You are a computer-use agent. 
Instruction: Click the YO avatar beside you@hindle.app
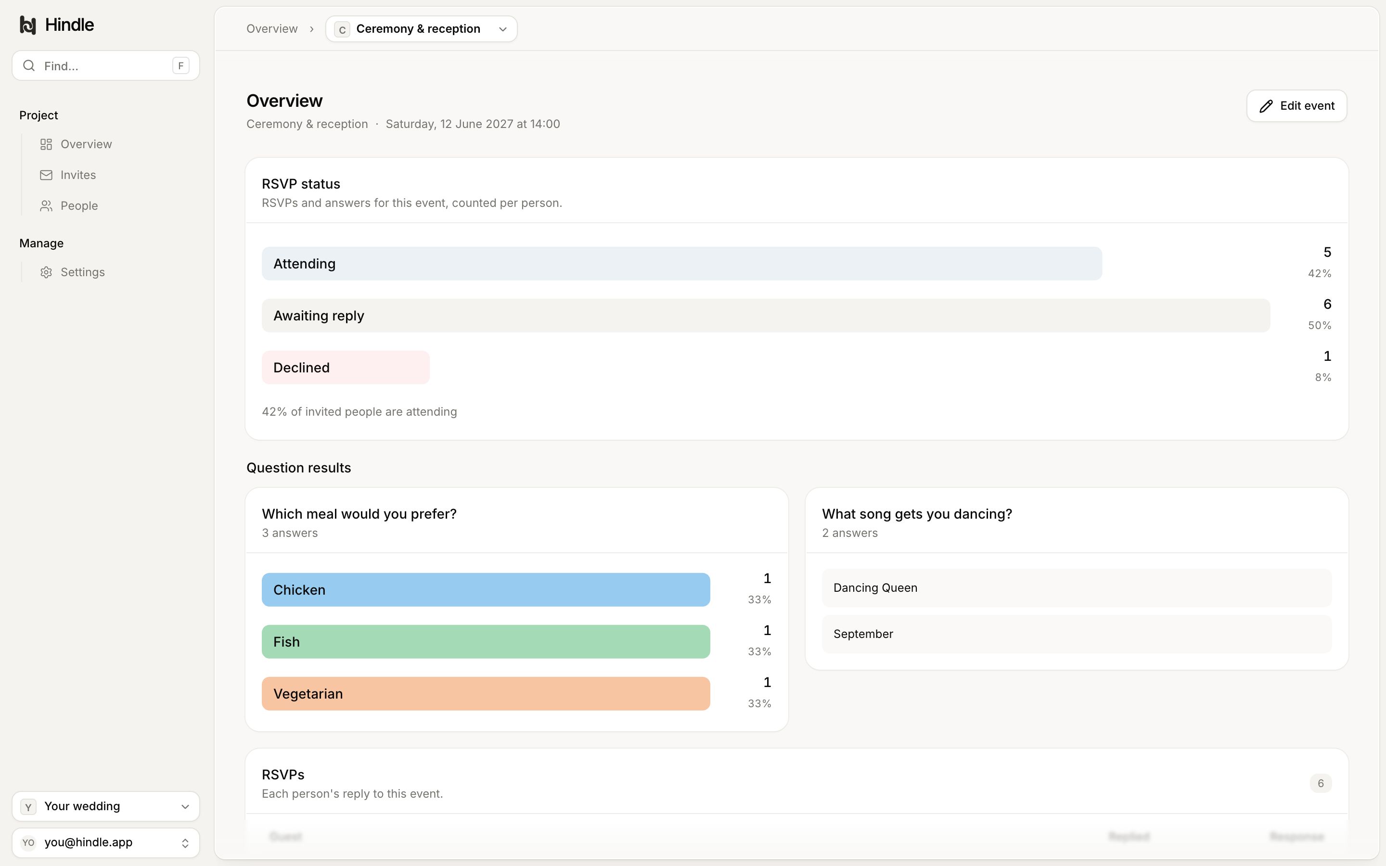pos(28,843)
